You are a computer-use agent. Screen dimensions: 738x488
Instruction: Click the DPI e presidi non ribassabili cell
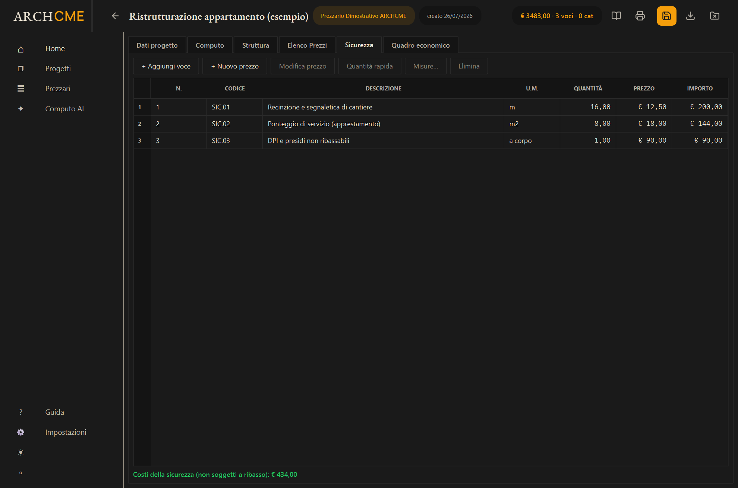point(383,141)
